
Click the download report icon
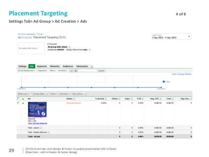[x=76, y=70]
